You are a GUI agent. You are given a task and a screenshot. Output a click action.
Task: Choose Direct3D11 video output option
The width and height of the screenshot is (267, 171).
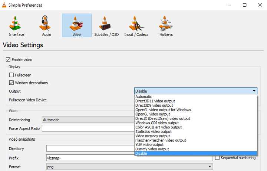(x=196, y=101)
